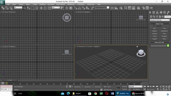
Task: Toggle the Auto Key button
Action: coord(125,87)
